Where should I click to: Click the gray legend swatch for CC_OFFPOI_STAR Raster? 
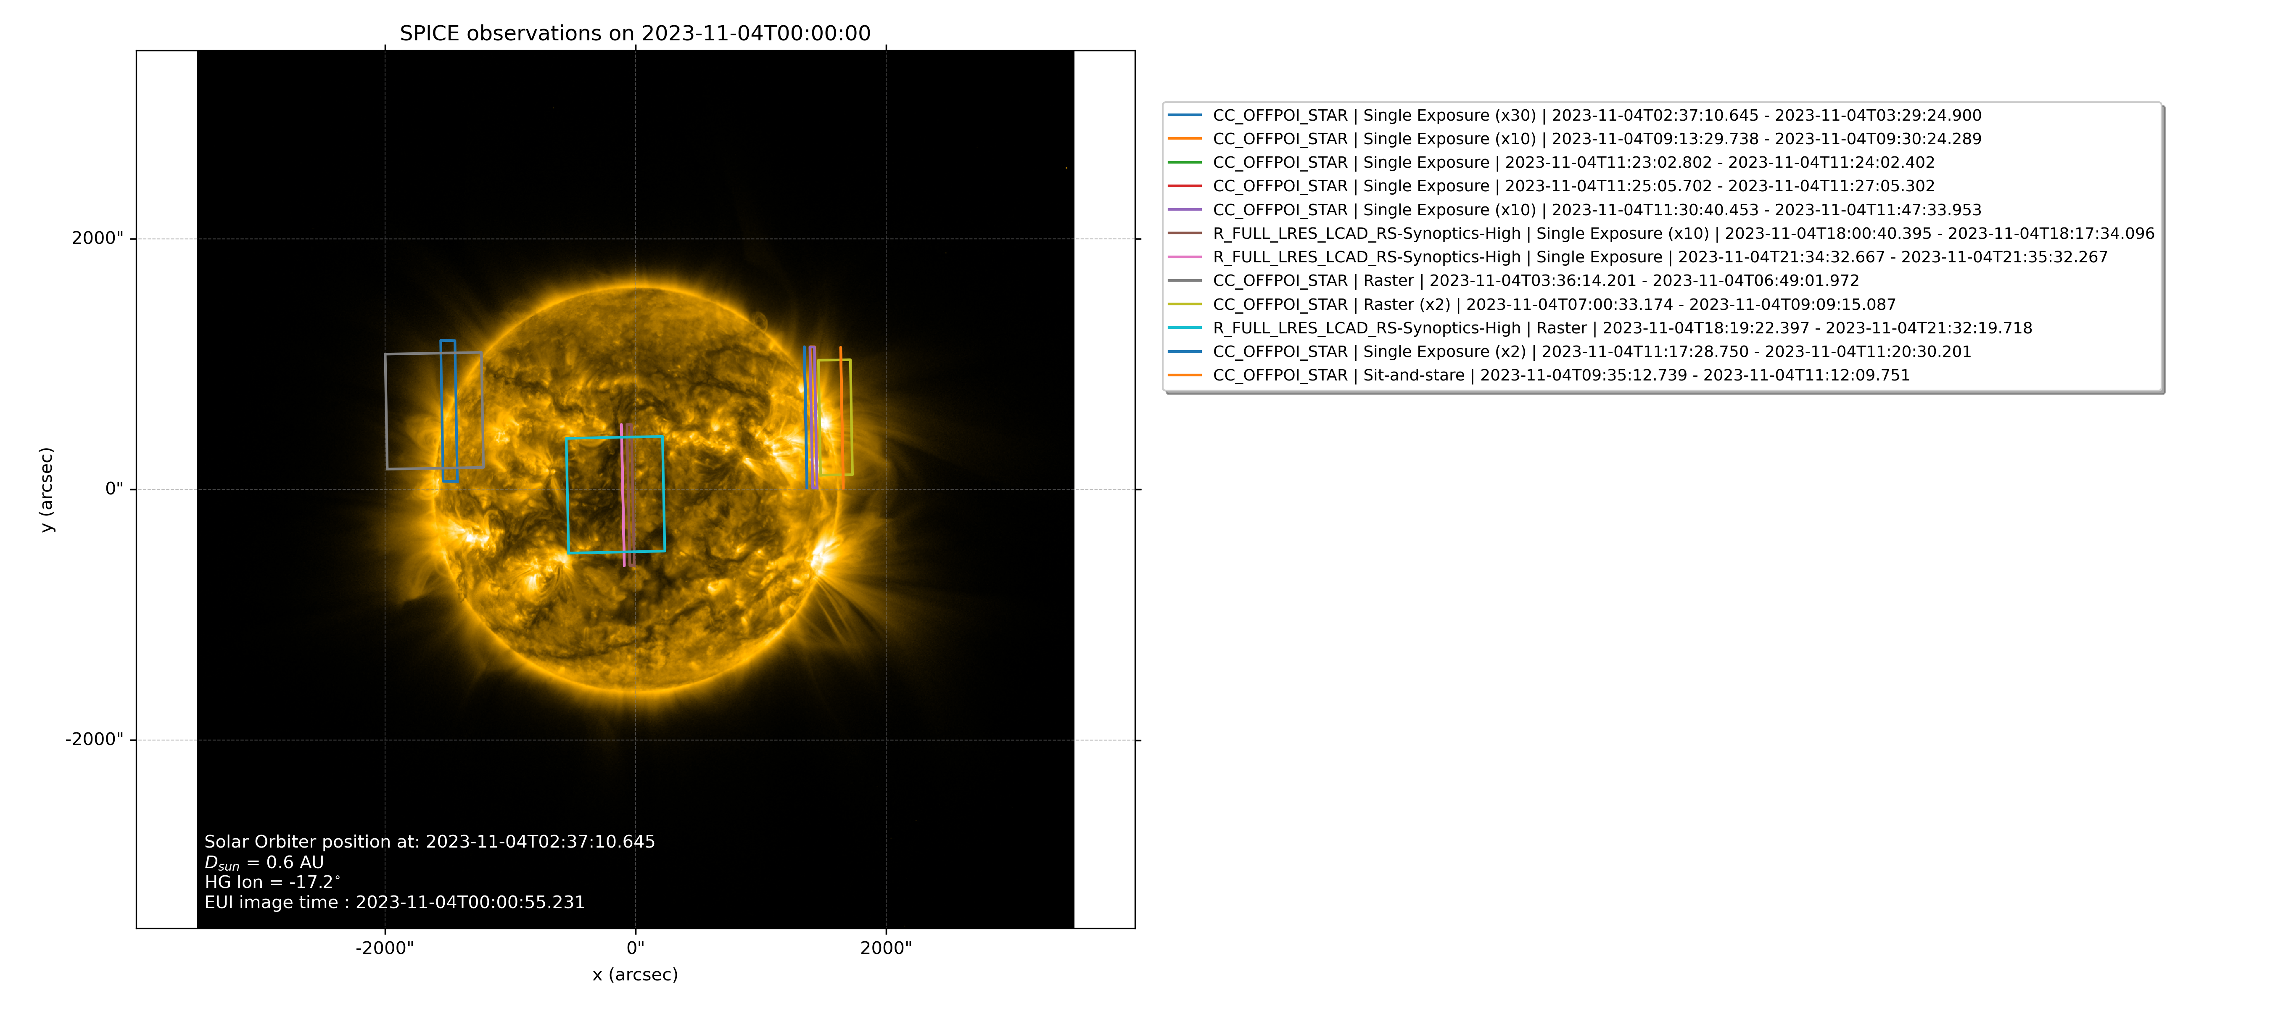pyautogui.click(x=1184, y=280)
